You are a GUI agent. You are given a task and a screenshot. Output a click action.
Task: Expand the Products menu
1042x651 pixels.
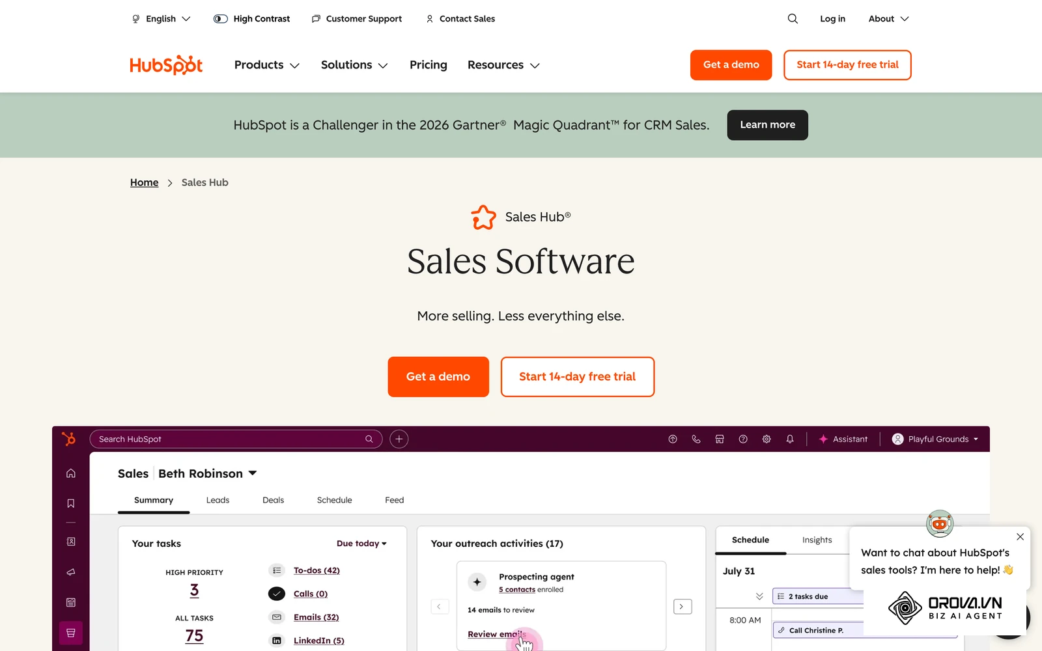(267, 65)
